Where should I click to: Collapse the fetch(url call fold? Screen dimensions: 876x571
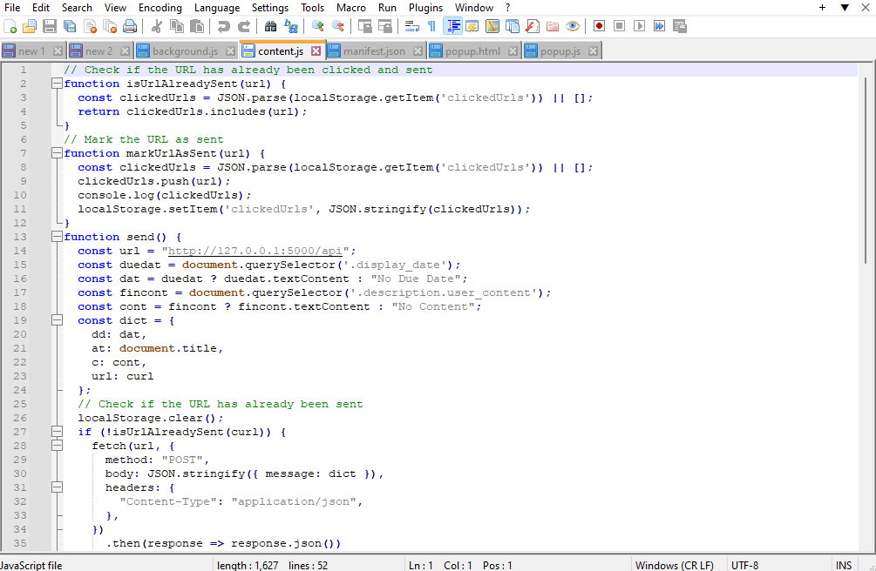(57, 446)
